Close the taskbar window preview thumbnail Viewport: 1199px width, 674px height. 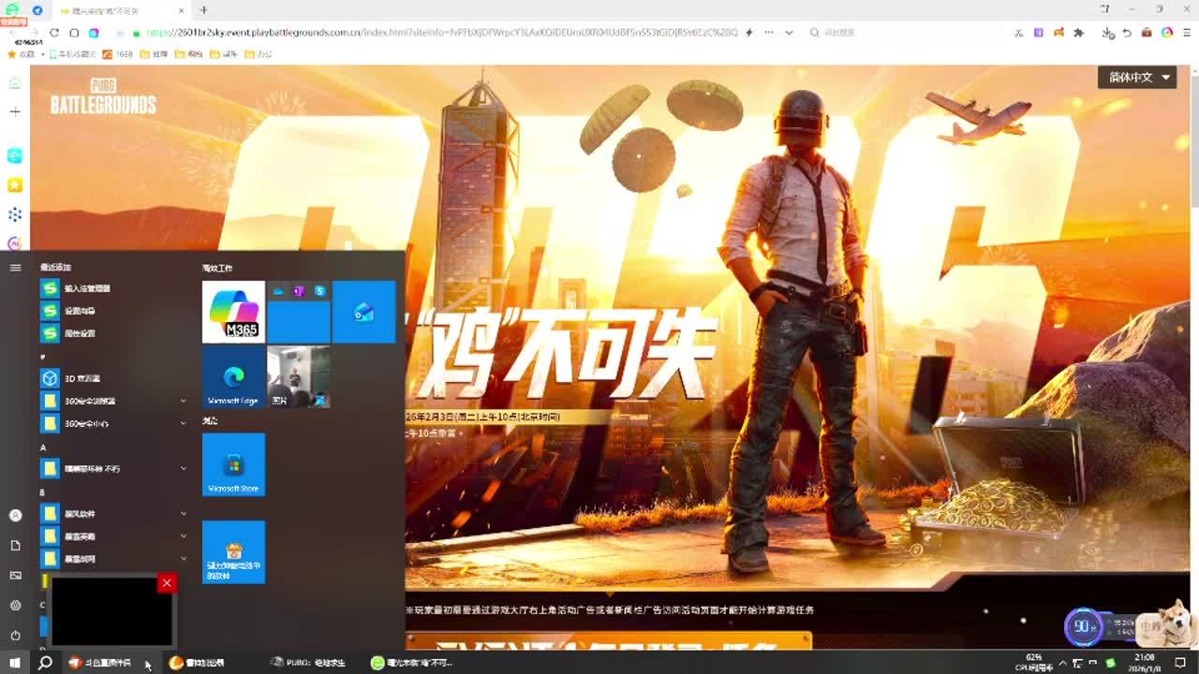pyautogui.click(x=167, y=583)
